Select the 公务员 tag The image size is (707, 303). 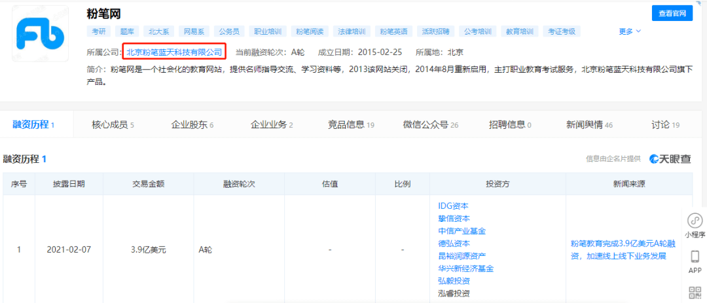[x=229, y=31]
